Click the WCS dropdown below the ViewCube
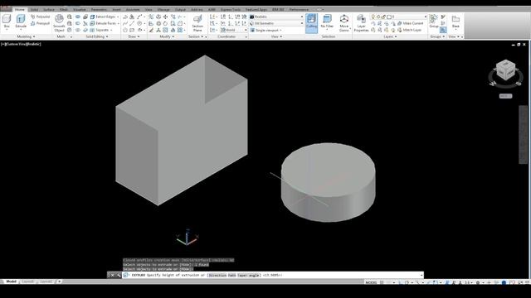531x298 pixels. tap(505, 96)
